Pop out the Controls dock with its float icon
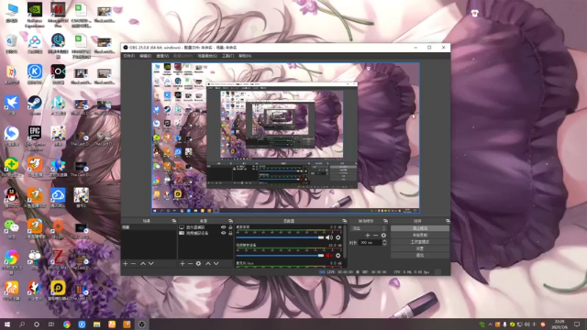This screenshot has width=587, height=330. 448,221
